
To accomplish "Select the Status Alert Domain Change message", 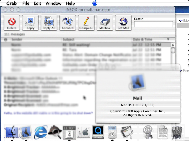I will [x=86, y=55].
